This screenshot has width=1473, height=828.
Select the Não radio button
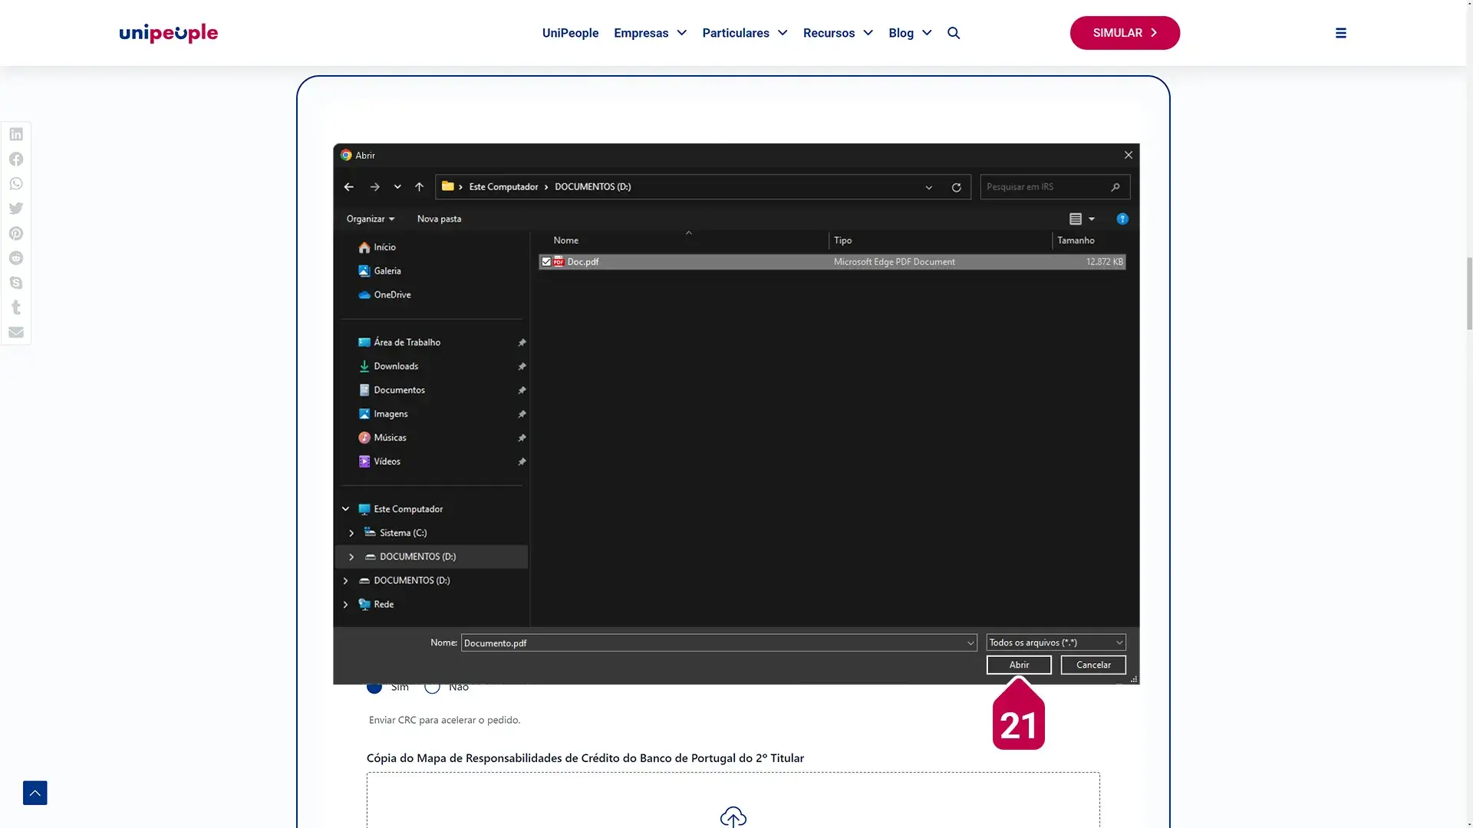pos(433,688)
